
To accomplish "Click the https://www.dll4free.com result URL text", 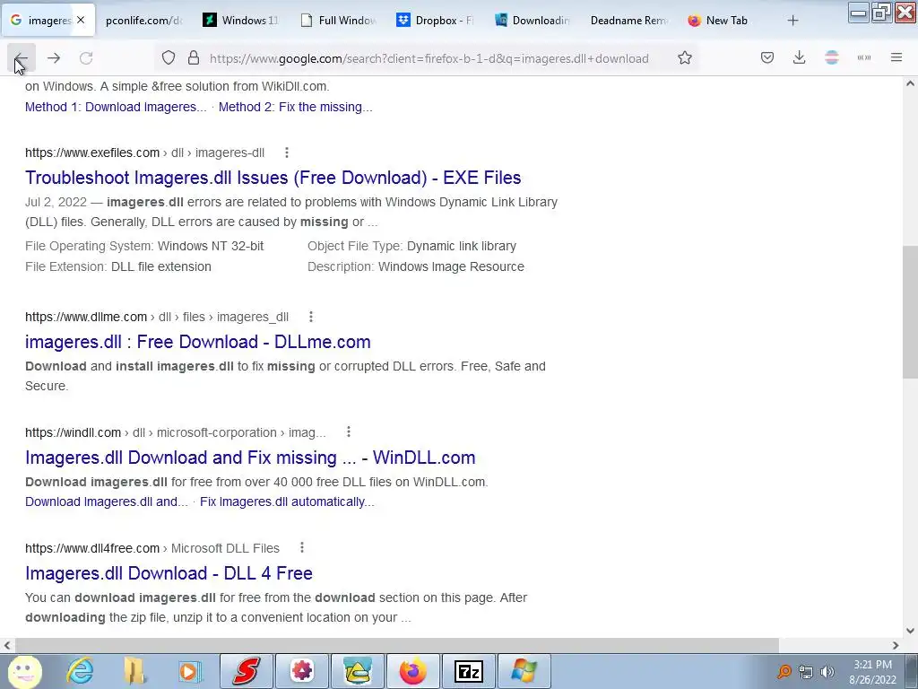I will [x=92, y=548].
